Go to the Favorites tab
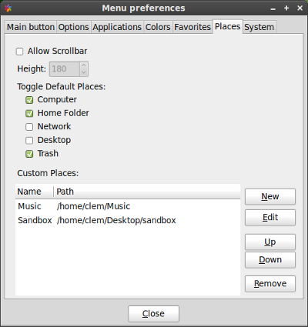Screen dimensions: 308x327 click(x=192, y=27)
